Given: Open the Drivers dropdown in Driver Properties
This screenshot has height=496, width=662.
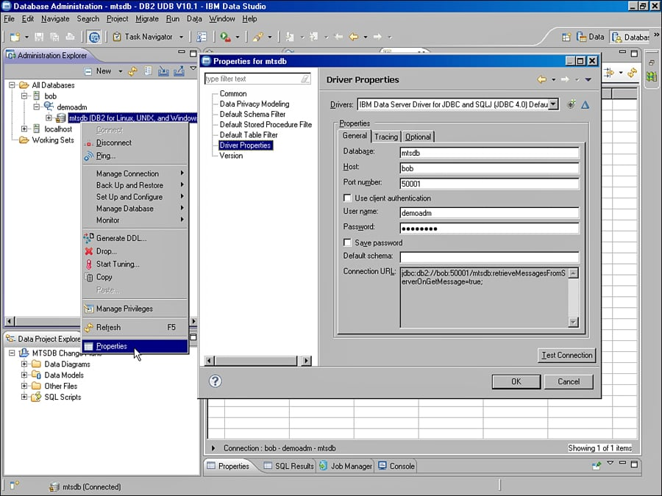Looking at the screenshot, I should (555, 104).
